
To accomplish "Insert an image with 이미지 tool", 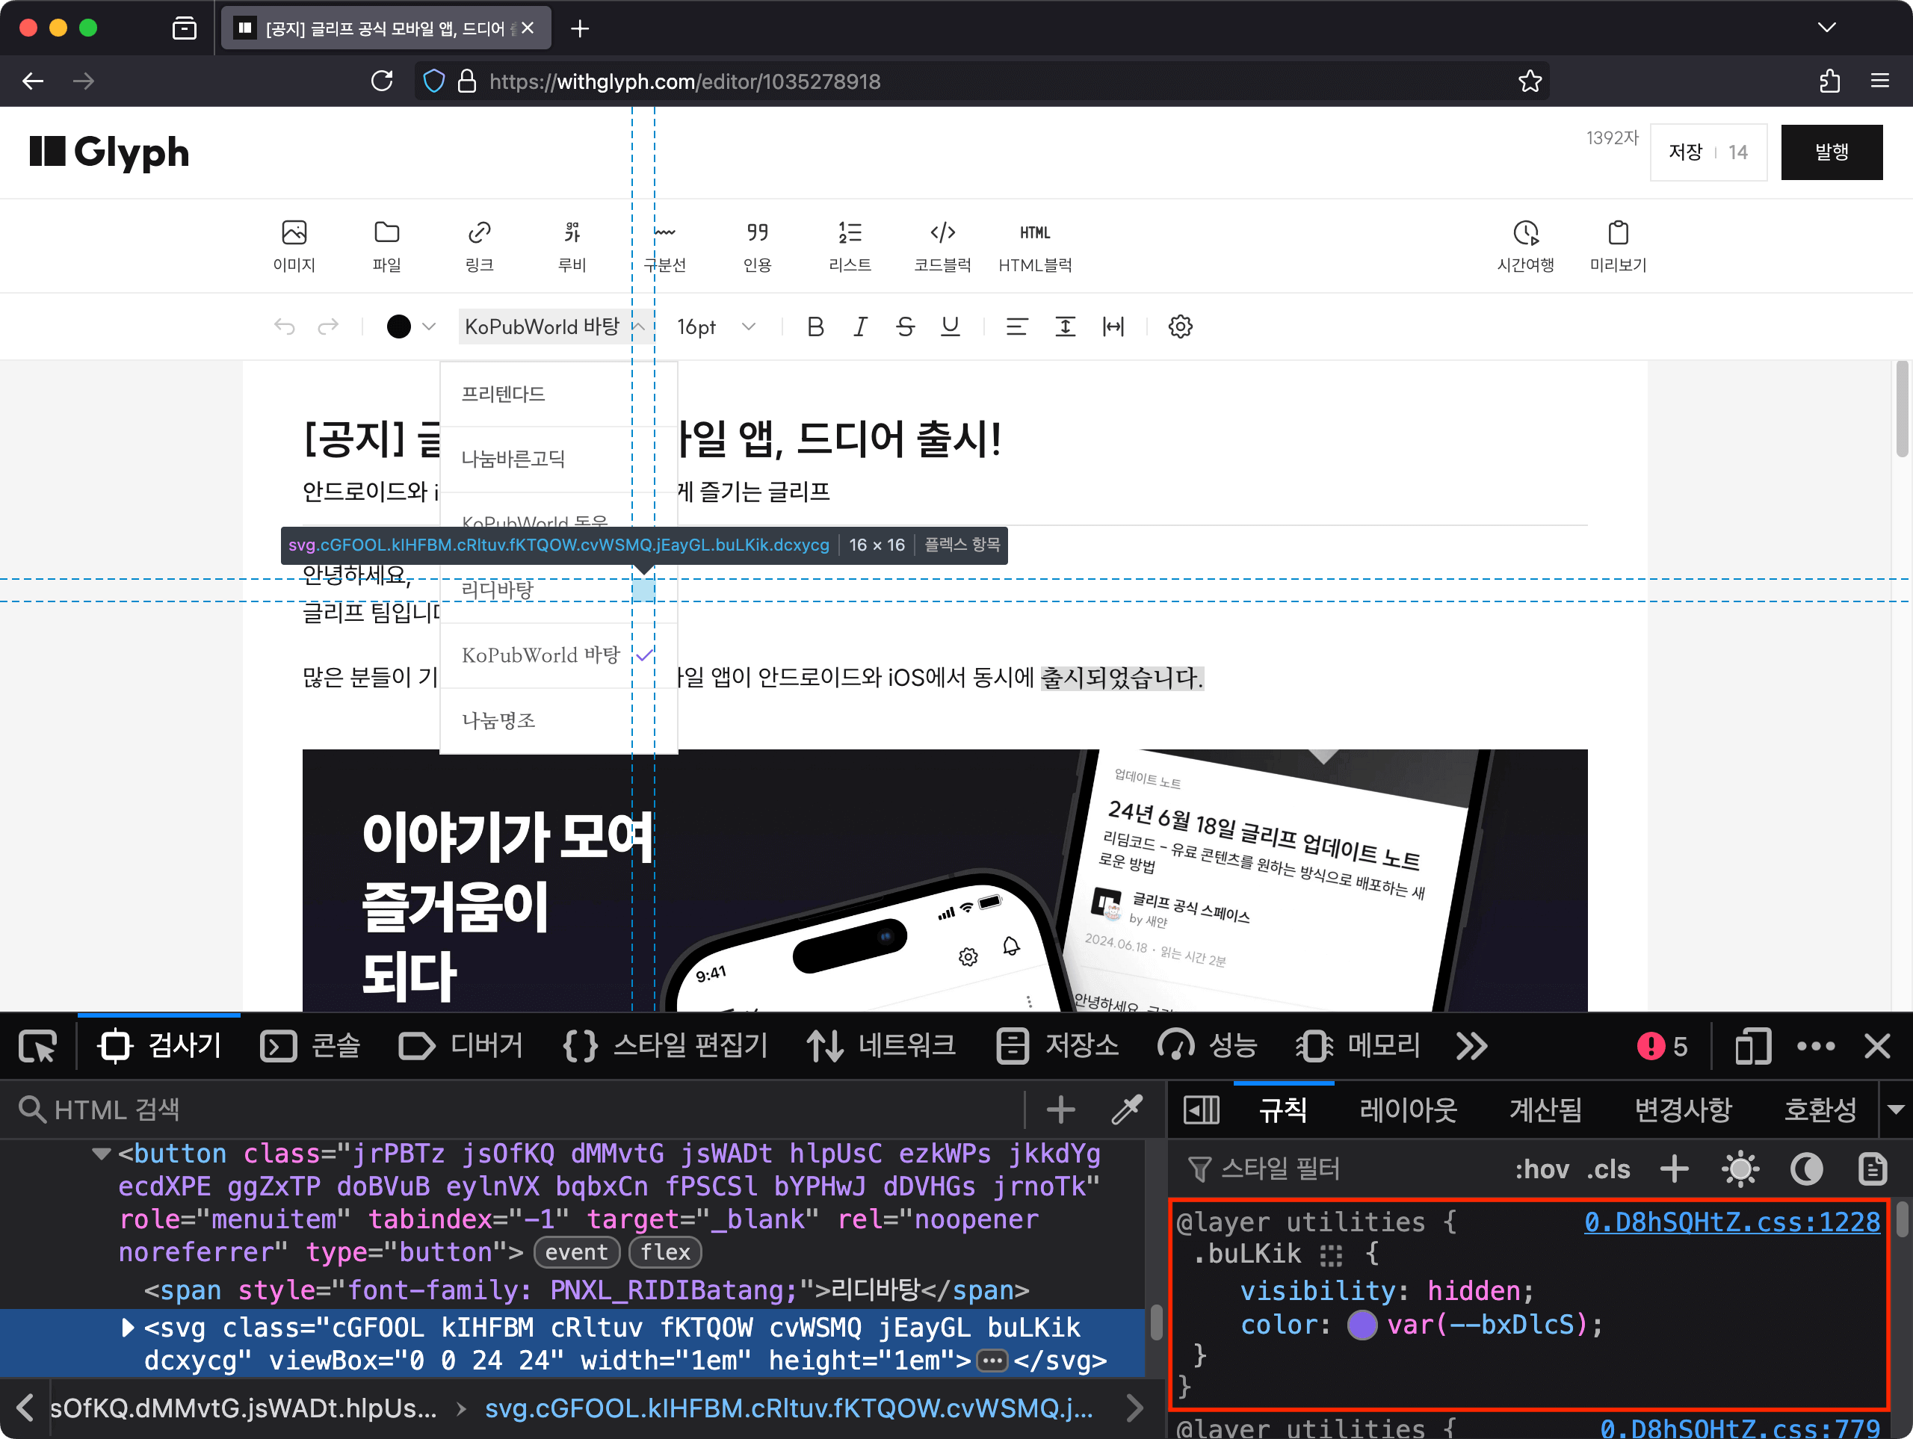I will point(294,247).
